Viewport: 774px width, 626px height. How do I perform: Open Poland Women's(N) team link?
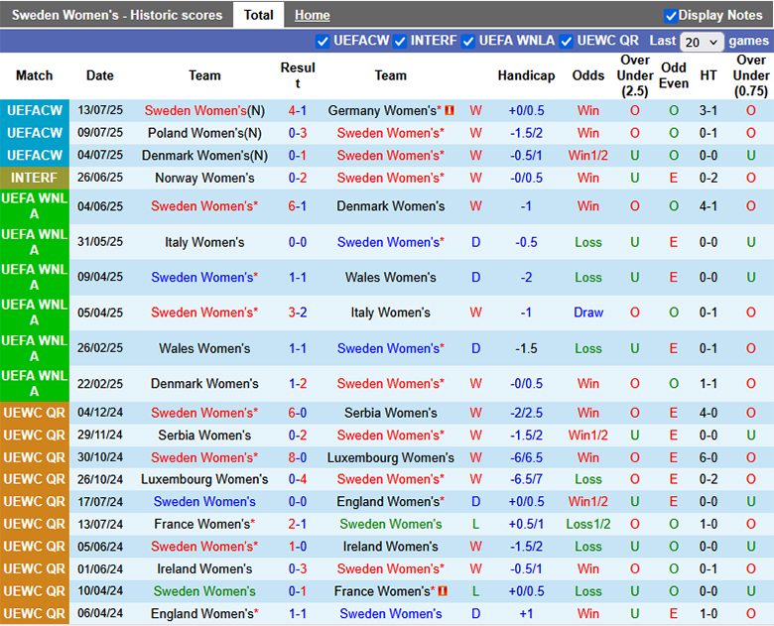[x=204, y=133]
